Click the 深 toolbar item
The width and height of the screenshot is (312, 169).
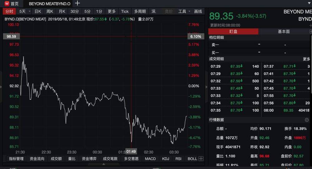click(x=154, y=11)
